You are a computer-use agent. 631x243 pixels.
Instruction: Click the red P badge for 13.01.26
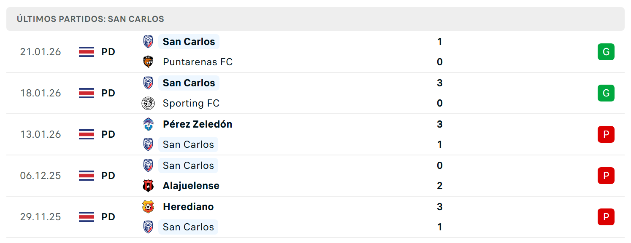606,134
